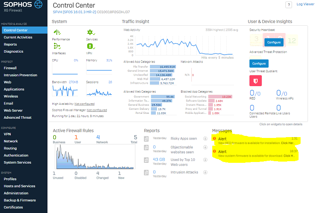Click the 1 User firewall rules count
Screen dimensions: 319x213
click(76, 137)
